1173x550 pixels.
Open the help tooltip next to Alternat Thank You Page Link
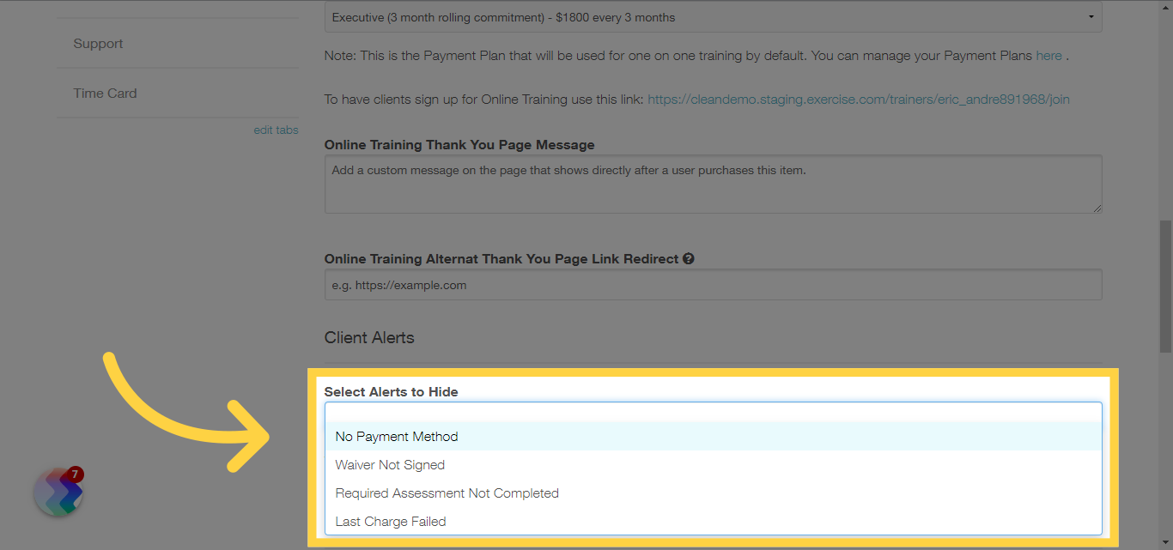[688, 258]
